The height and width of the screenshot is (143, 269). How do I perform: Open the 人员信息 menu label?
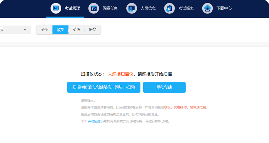148,8
